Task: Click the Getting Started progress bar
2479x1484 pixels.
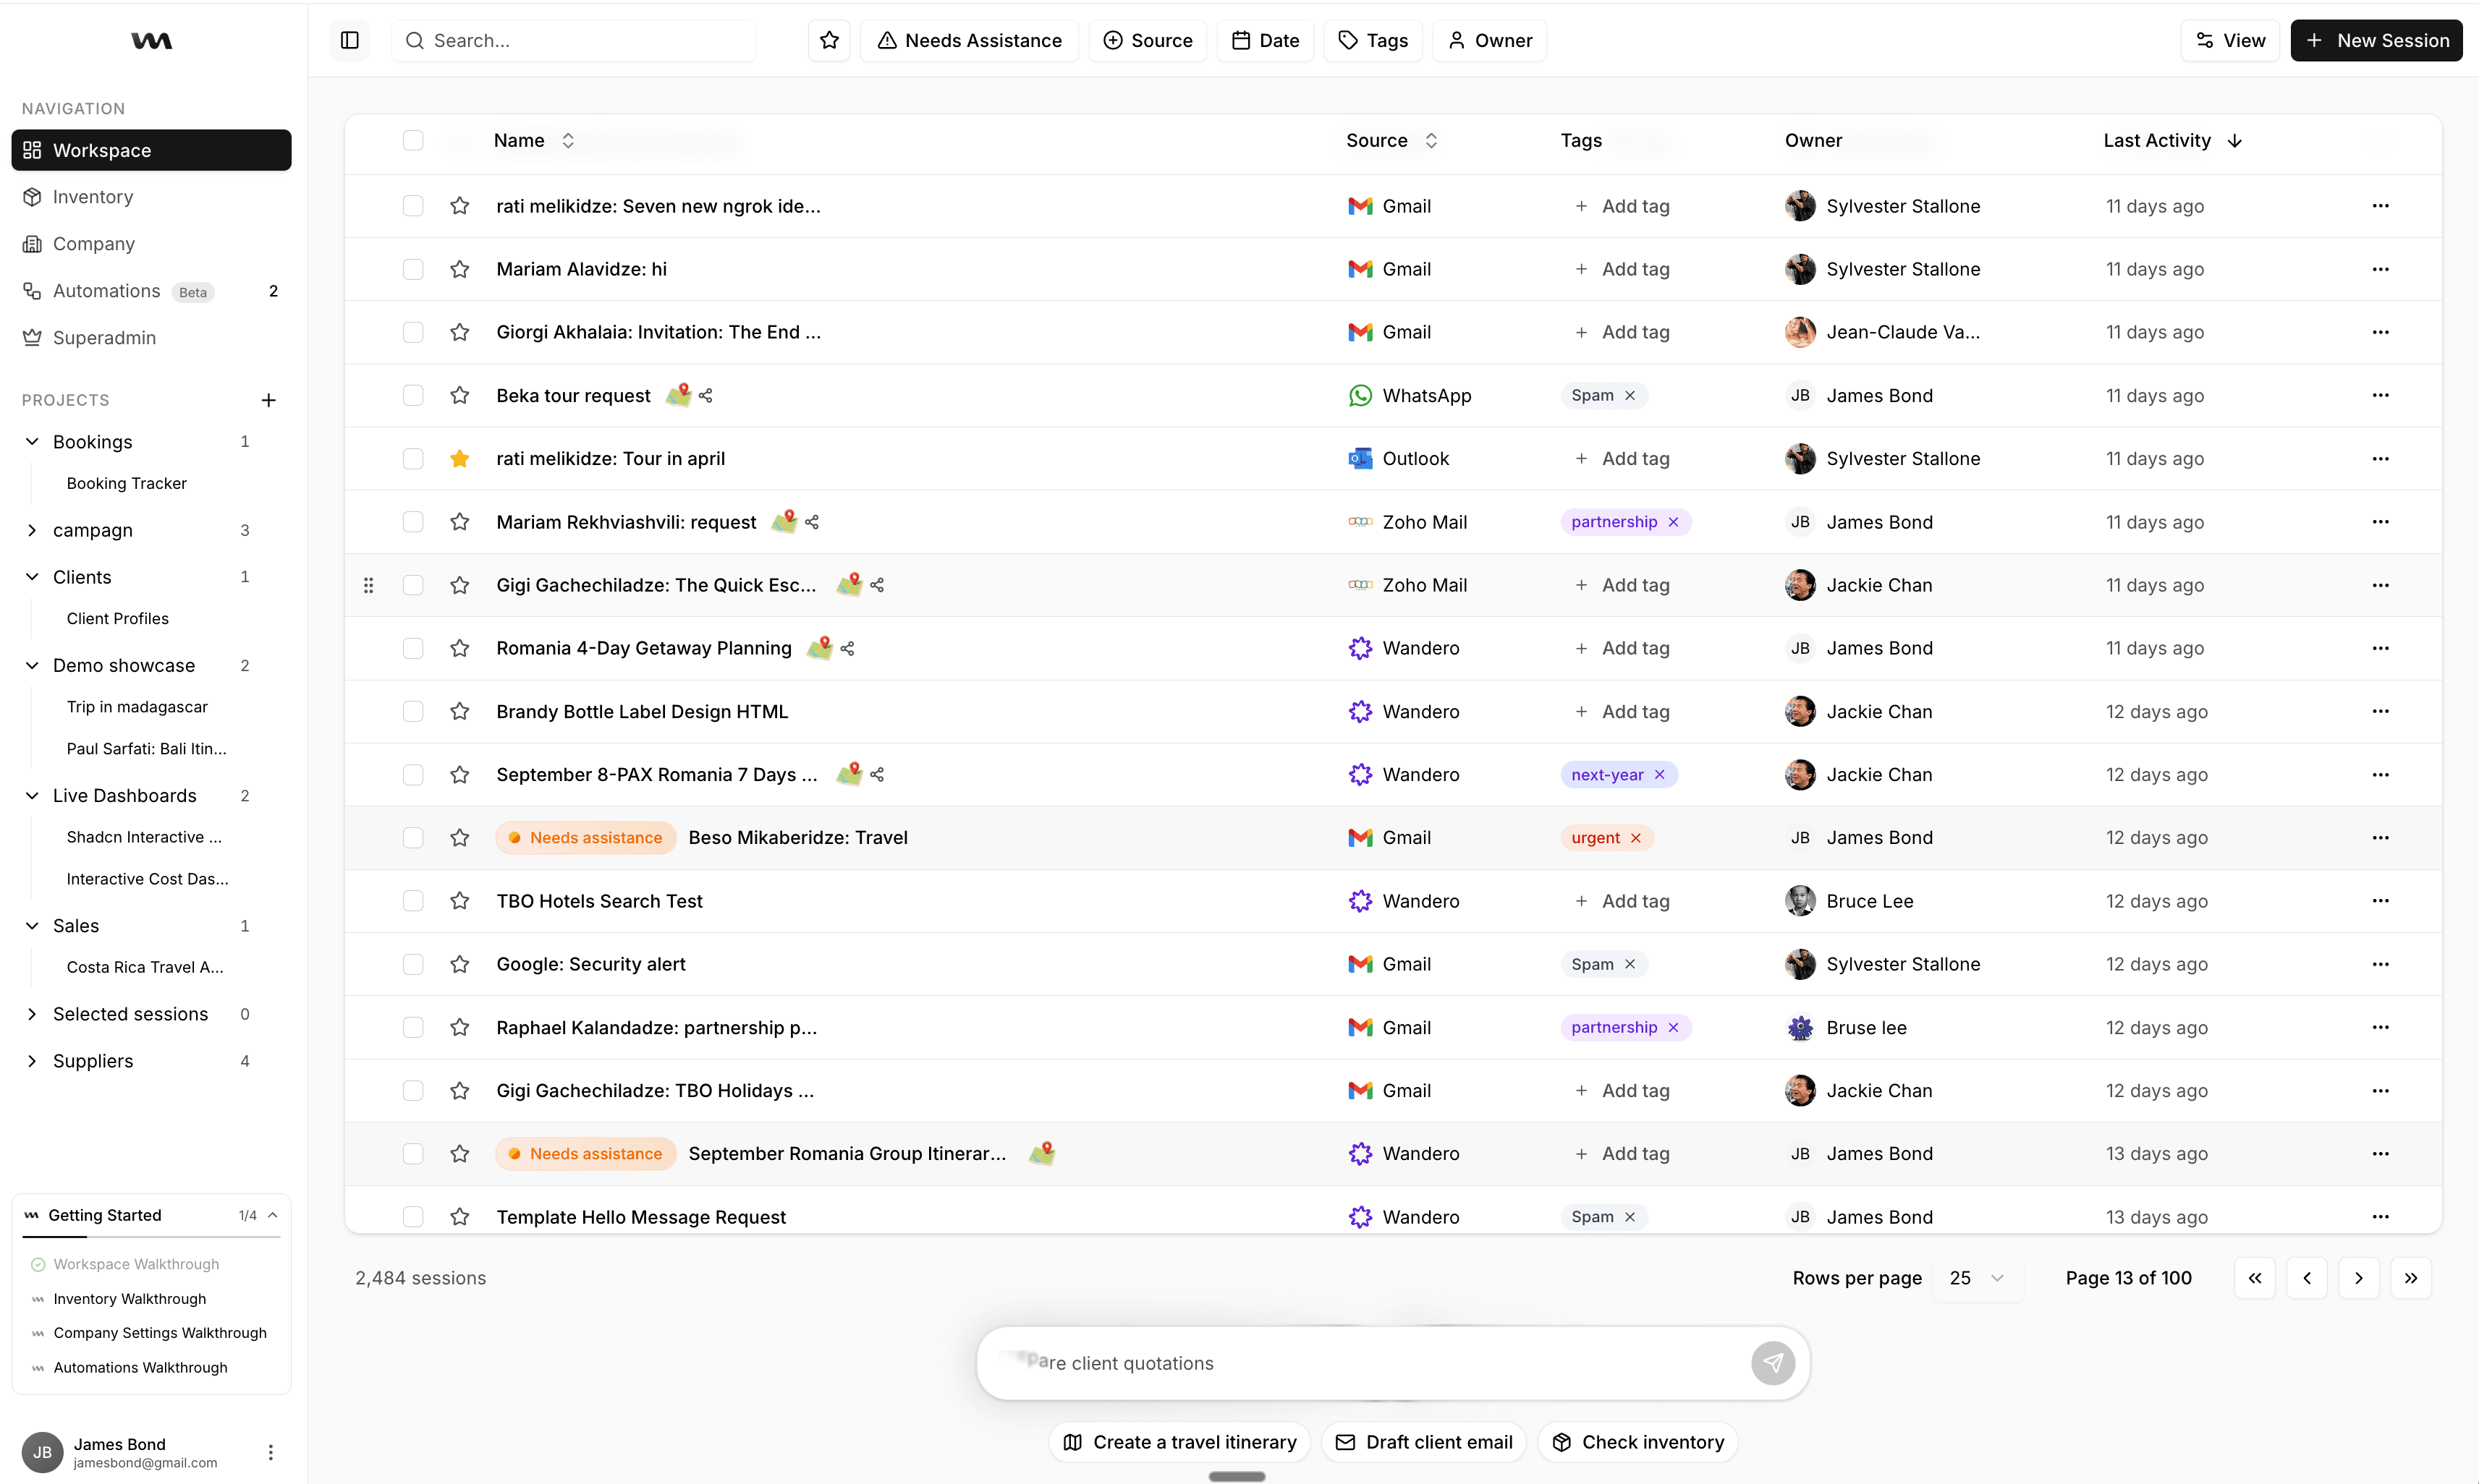Action: tap(151, 1237)
